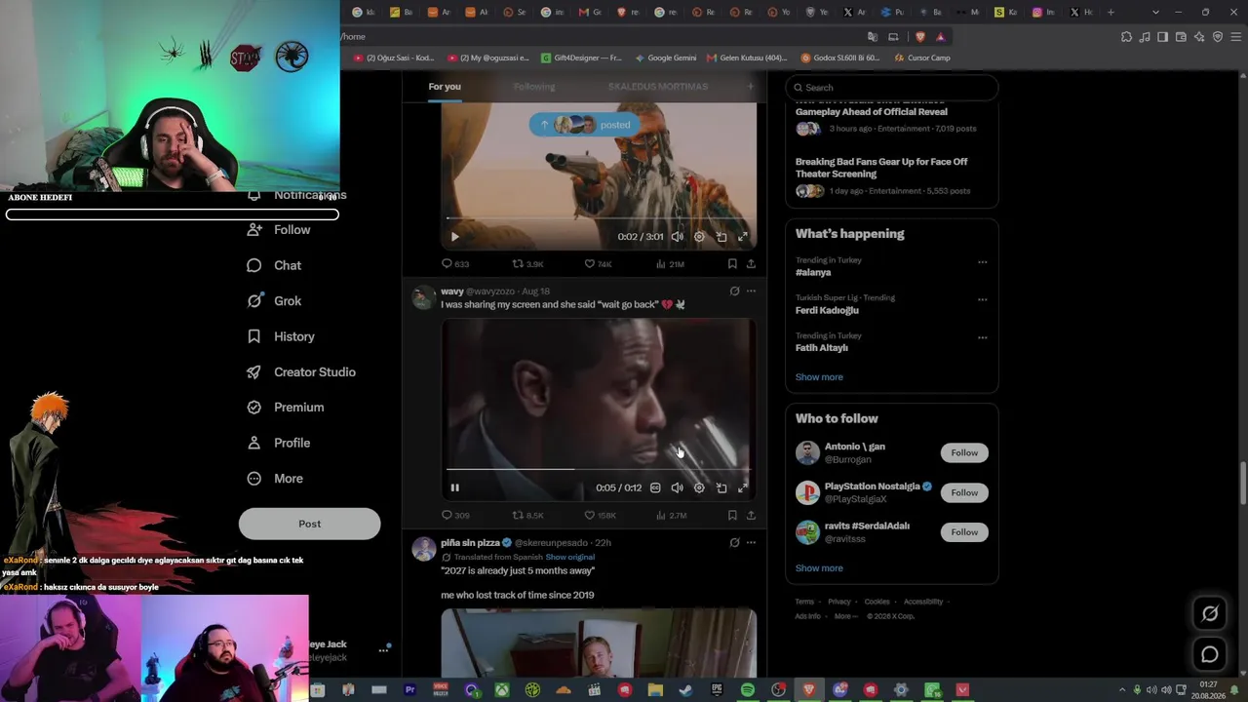Focus the X Search field
Viewport: 1248px width, 702px height.
[x=892, y=88]
